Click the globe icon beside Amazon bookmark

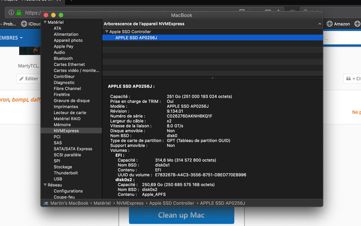point(329,24)
